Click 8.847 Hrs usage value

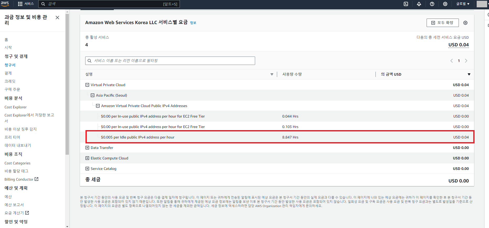point(290,137)
